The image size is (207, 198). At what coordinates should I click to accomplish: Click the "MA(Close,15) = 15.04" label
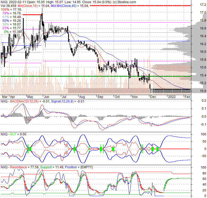(33, 6)
